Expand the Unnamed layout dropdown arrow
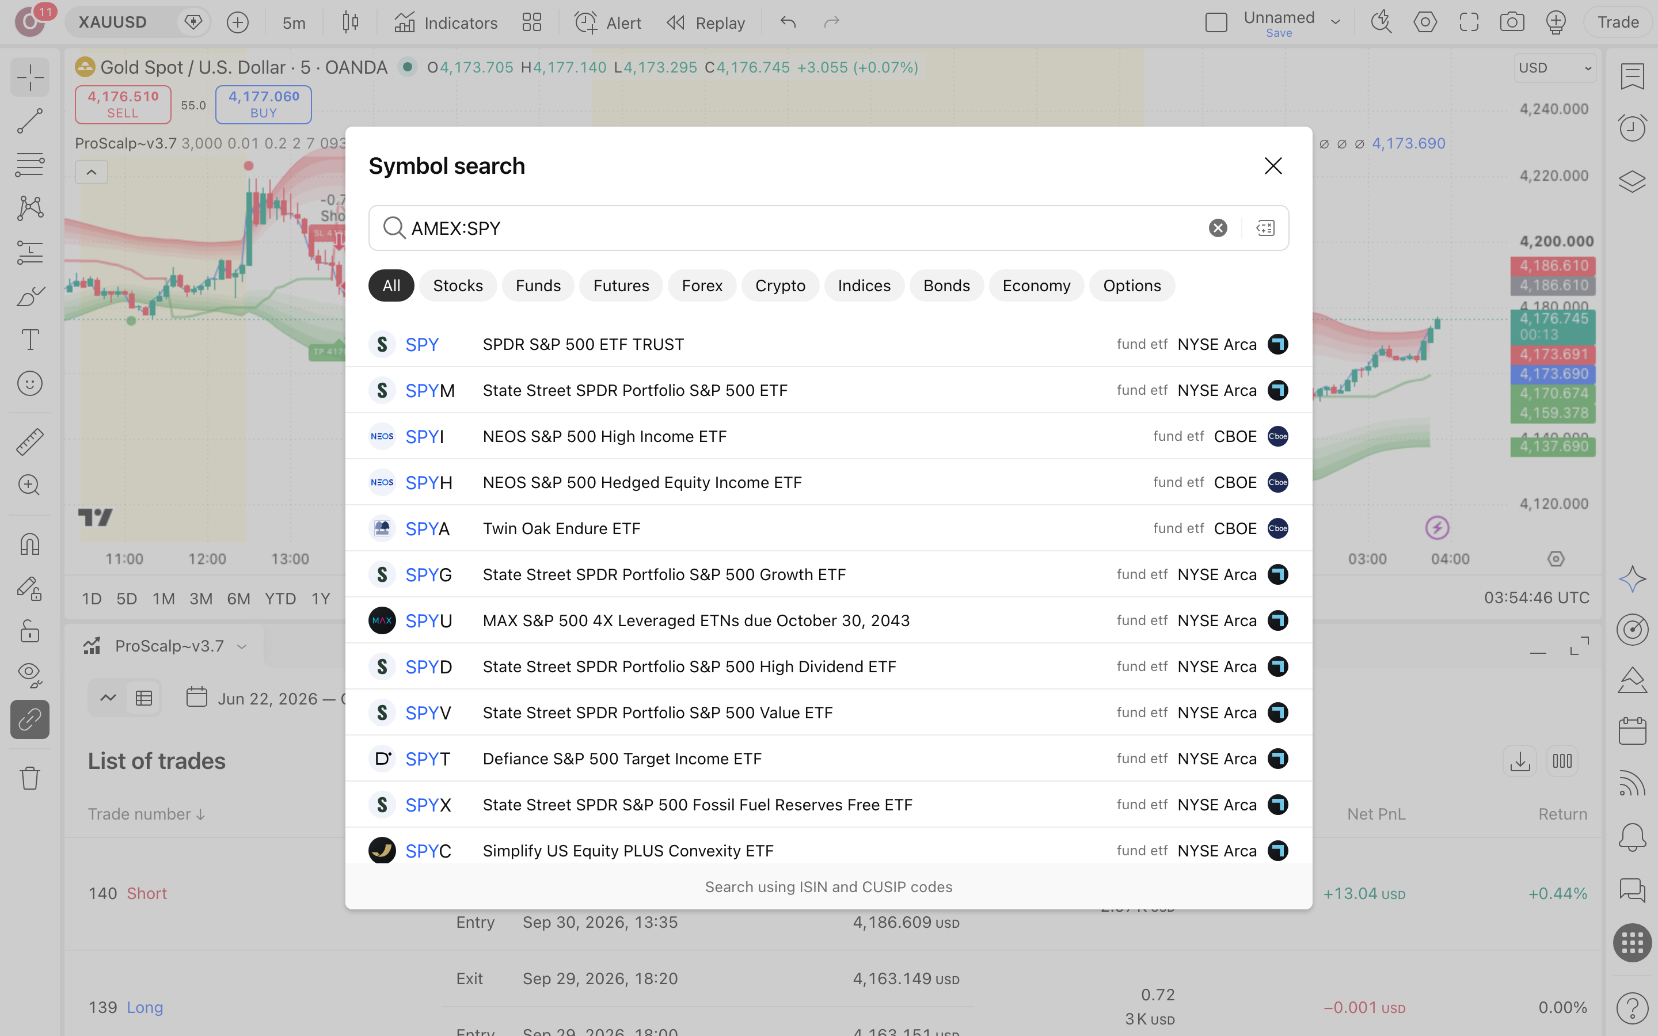 1335,22
